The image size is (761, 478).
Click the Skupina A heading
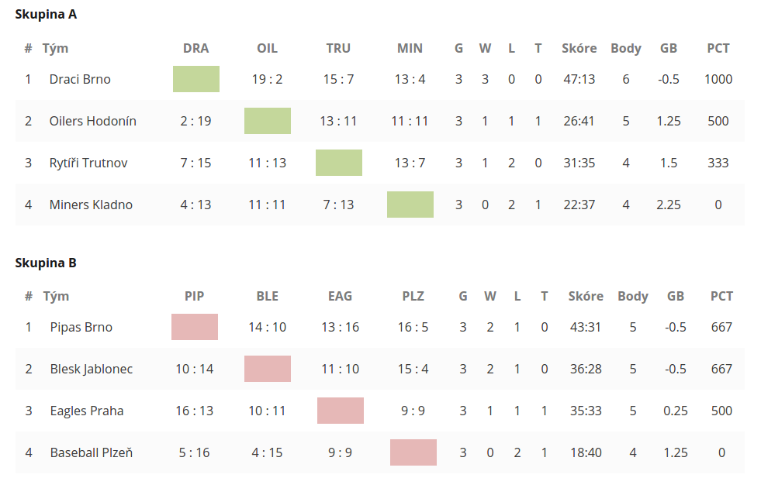tap(46, 15)
